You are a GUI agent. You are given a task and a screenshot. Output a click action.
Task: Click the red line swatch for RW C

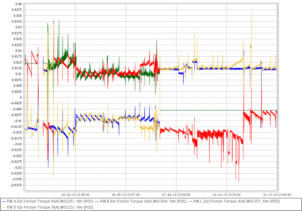[190, 201]
